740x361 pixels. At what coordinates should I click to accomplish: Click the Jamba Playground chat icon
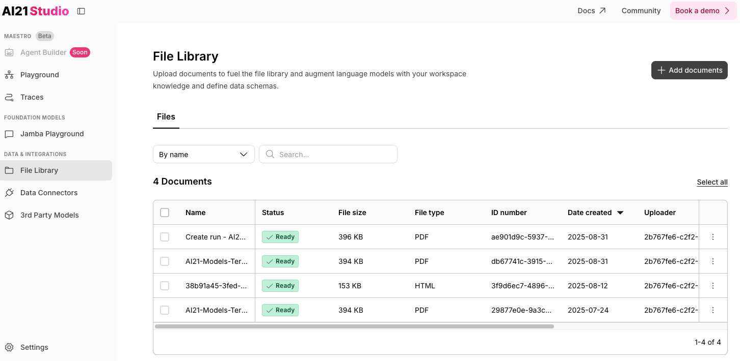pyautogui.click(x=9, y=134)
